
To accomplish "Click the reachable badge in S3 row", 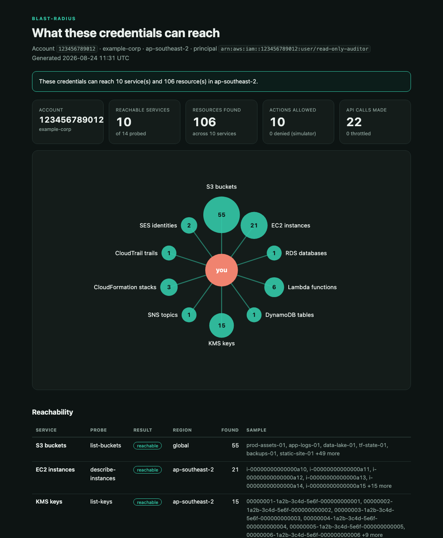I will [148, 446].
